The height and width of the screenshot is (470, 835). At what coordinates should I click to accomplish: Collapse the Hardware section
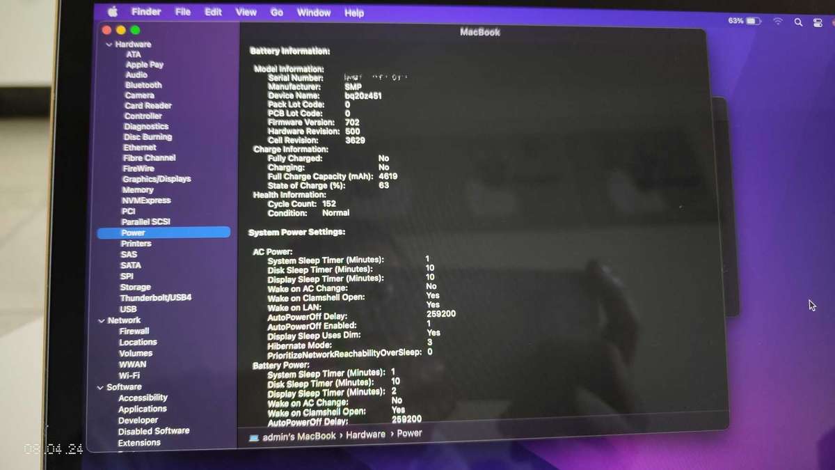(x=109, y=45)
